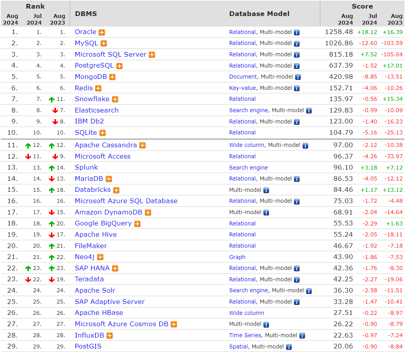Screen dimensions: 406x352
Task: Open the orange plus icon beside Redis
Action: 98,88
